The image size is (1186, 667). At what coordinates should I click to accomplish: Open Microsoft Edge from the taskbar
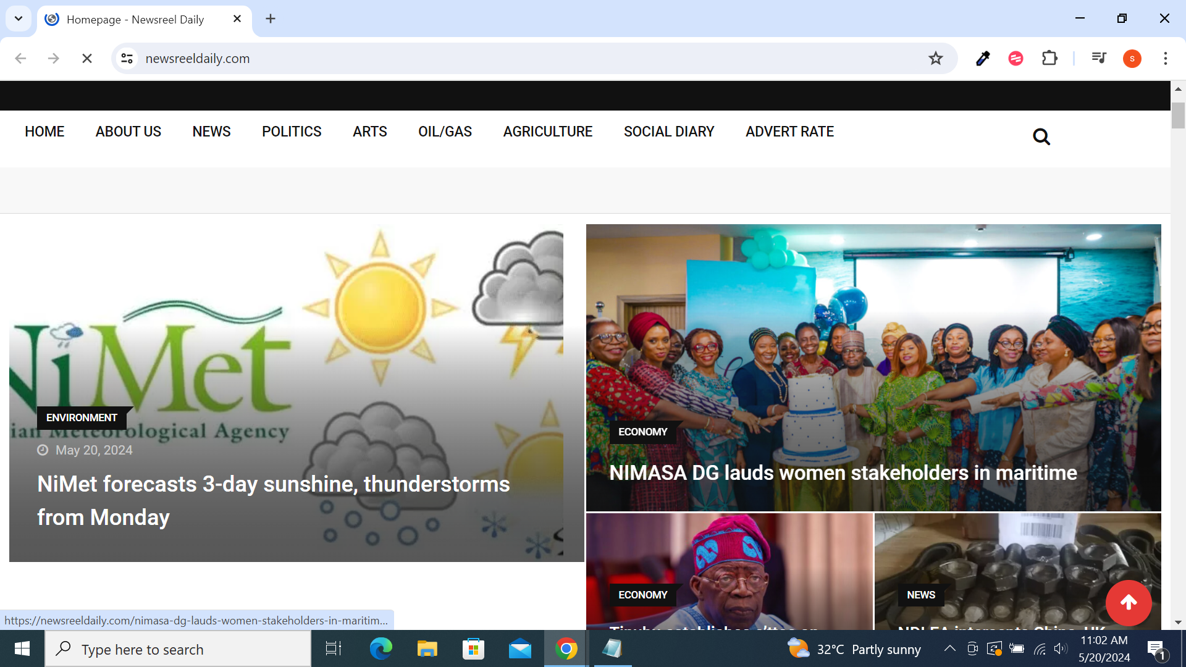coord(381,648)
